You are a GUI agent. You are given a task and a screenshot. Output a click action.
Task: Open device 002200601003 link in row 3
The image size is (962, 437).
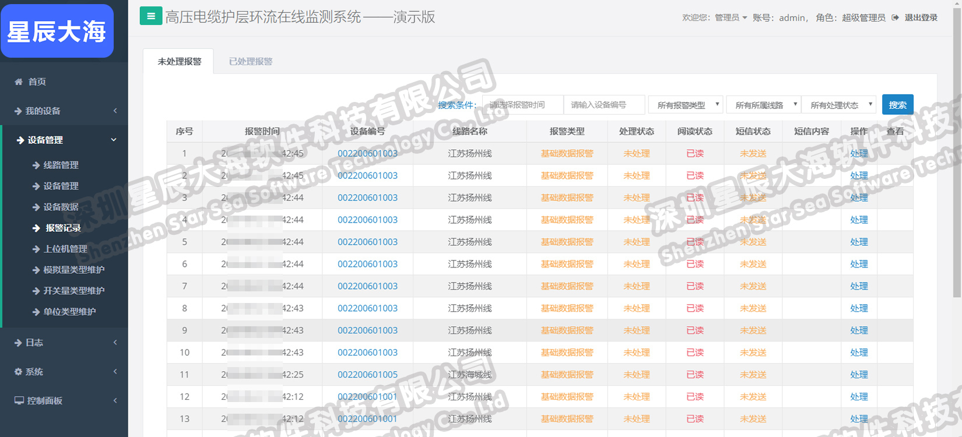(x=367, y=198)
